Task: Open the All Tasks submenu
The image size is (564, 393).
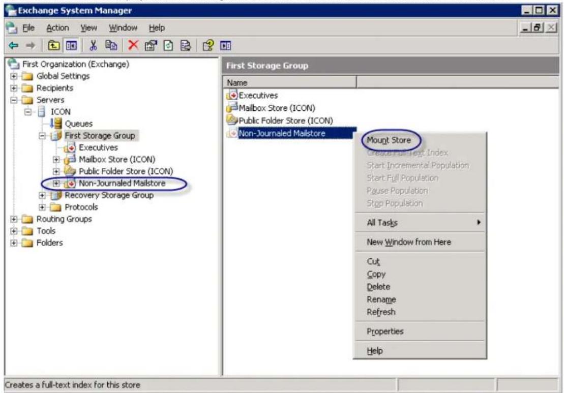Action: (x=420, y=223)
